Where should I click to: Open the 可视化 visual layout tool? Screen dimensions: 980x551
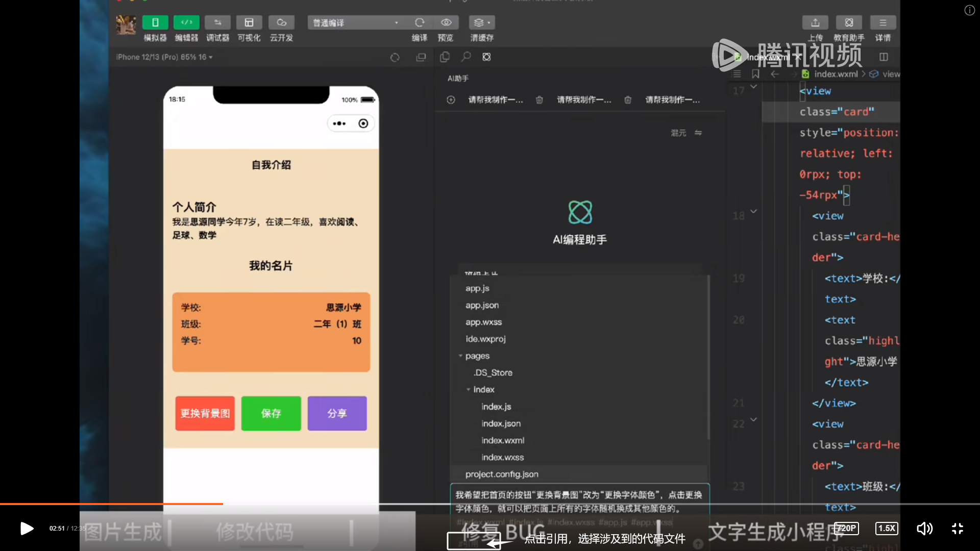[x=249, y=22]
